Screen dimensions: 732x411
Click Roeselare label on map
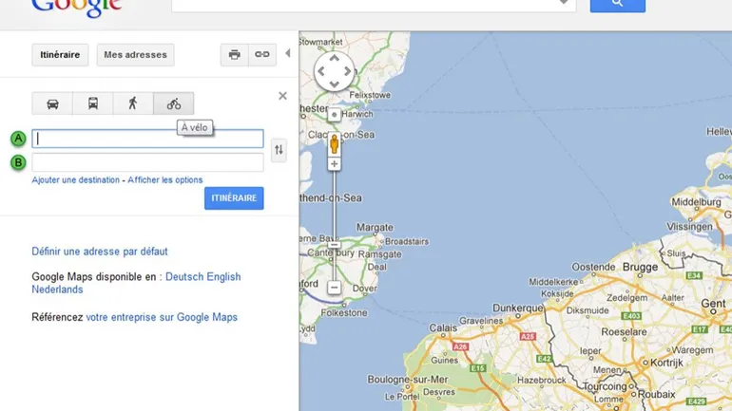(624, 332)
